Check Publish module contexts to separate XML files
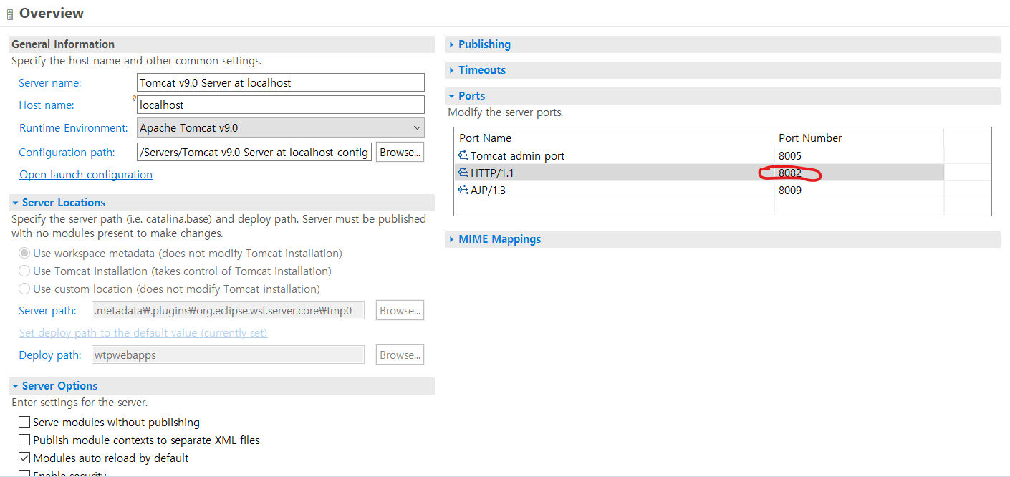 pos(24,440)
